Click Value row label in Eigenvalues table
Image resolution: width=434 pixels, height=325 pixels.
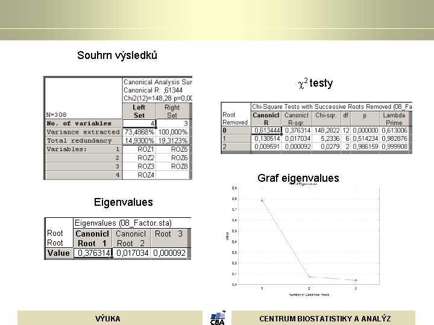point(58,253)
